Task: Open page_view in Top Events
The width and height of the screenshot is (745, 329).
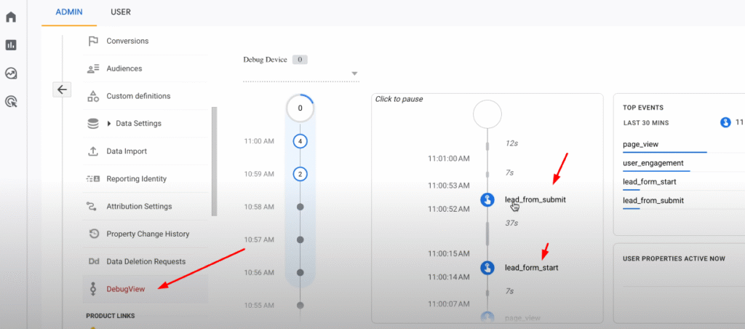Action: [x=640, y=144]
